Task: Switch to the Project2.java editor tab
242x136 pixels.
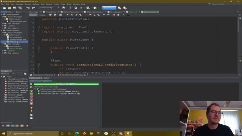Action: tap(51, 12)
